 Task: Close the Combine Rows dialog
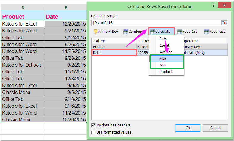click(226, 6)
